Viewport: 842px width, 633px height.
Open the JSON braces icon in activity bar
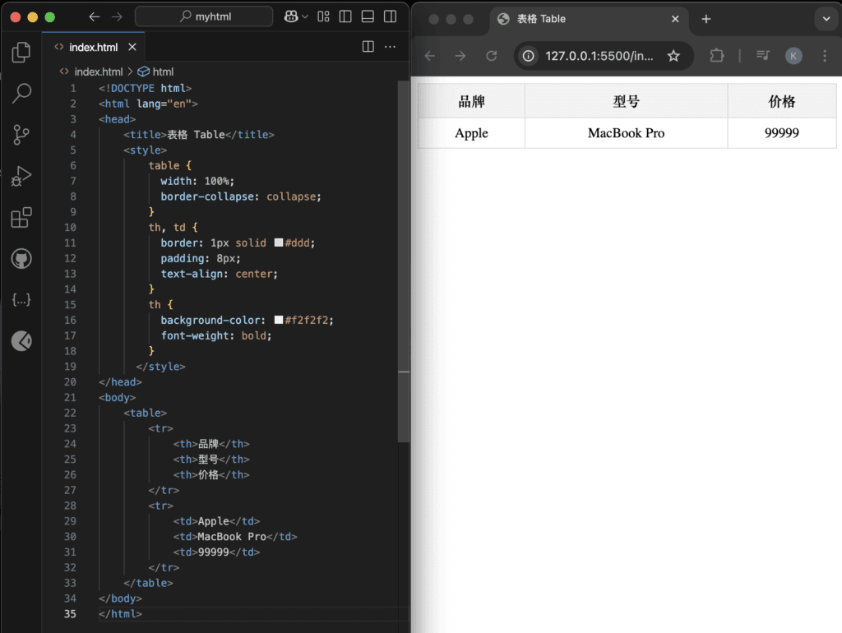tap(21, 299)
